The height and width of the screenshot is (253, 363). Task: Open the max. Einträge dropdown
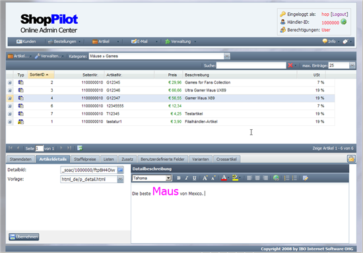pos(352,66)
